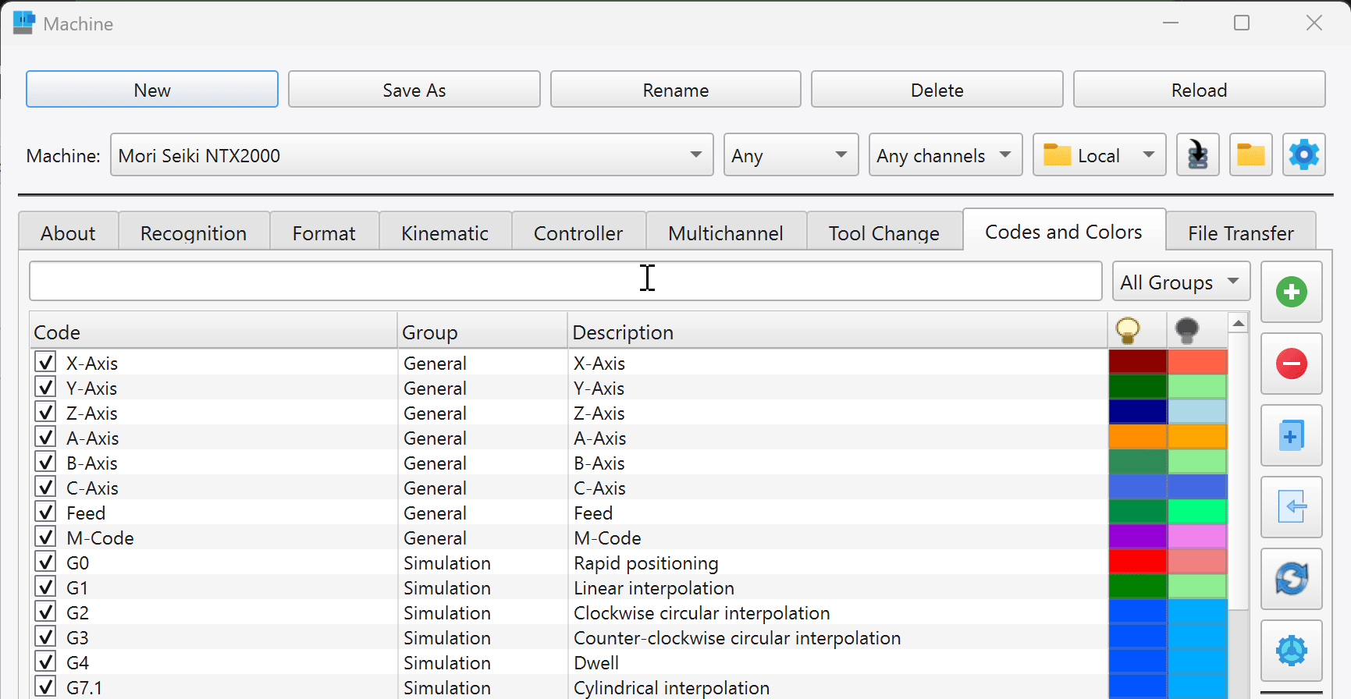Viewport: 1351px width, 699px height.
Task: Click the light pink M-Code color swatch
Action: pyautogui.click(x=1197, y=537)
